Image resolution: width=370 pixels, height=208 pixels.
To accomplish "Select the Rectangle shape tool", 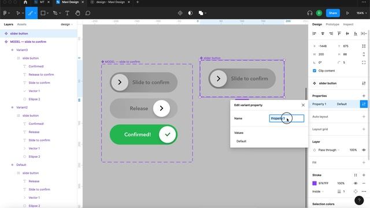I will (x=43, y=13).
